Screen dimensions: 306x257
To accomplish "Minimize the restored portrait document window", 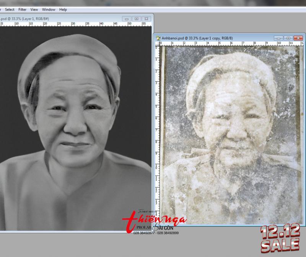I will pyautogui.click(x=127, y=18).
